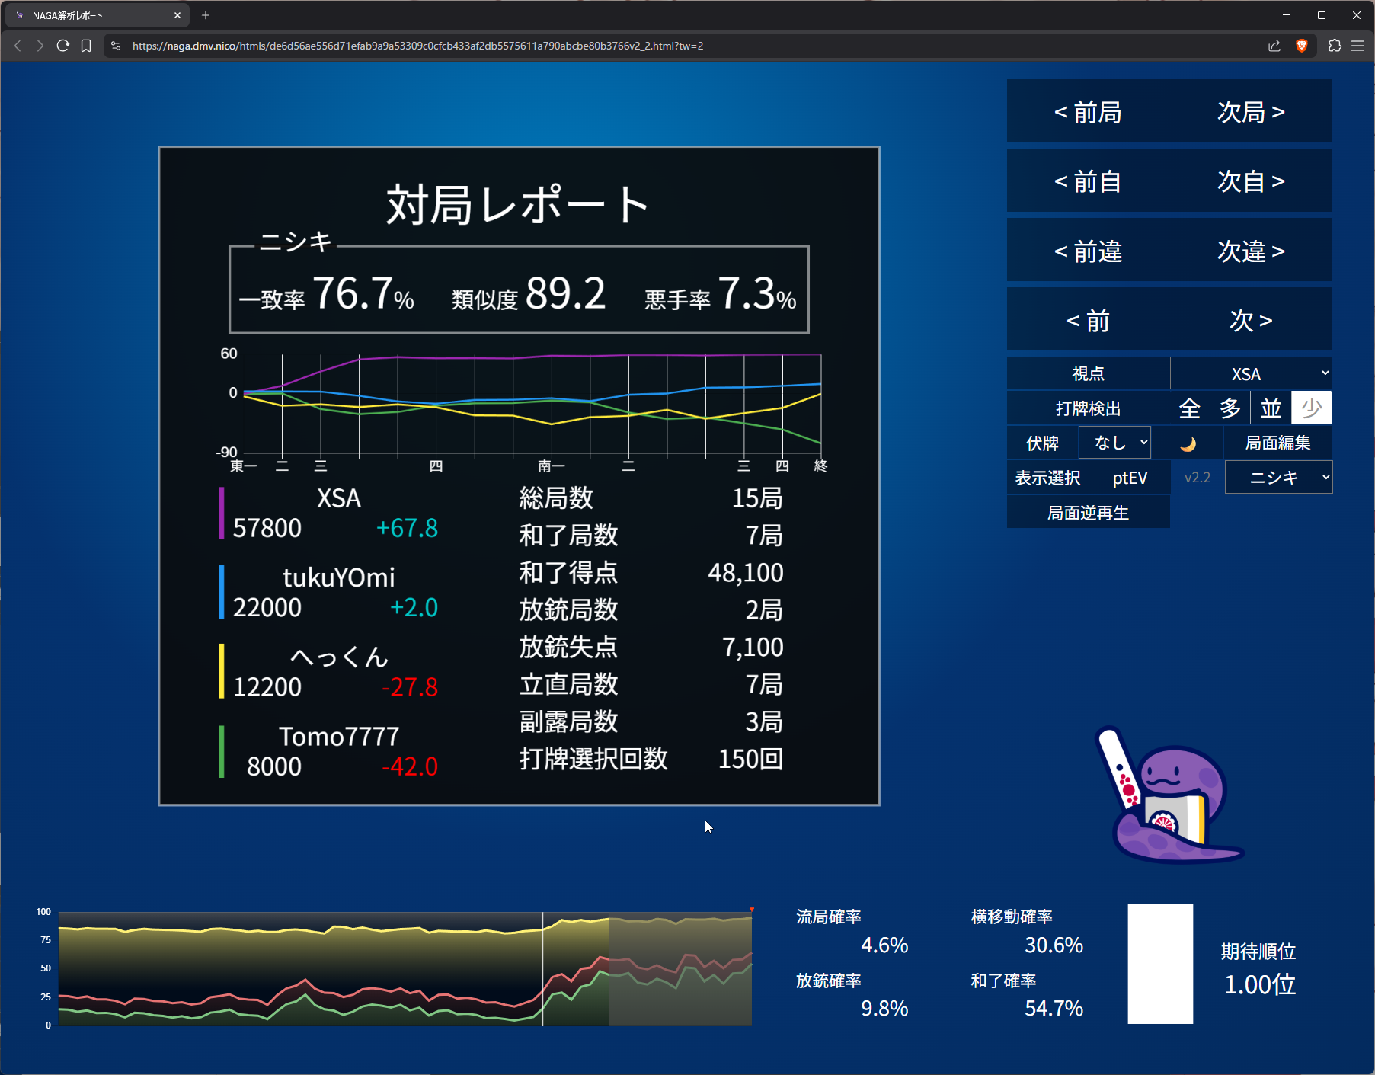Open the ニシキ model type dropdown

tap(1278, 478)
